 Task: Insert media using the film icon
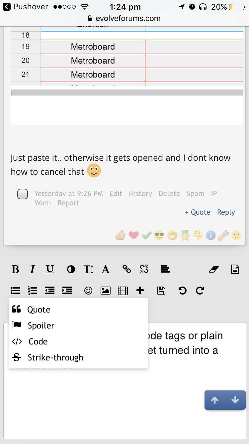click(x=123, y=291)
